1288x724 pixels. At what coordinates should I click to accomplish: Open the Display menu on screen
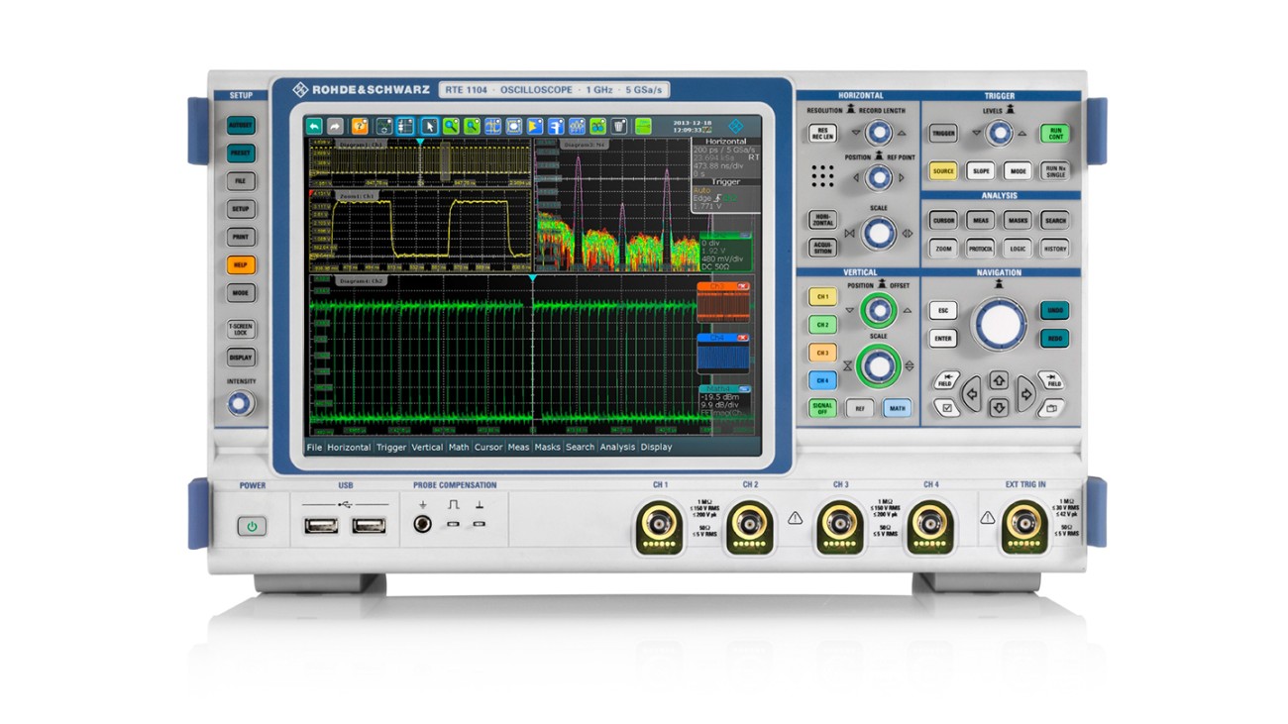pyautogui.click(x=656, y=447)
